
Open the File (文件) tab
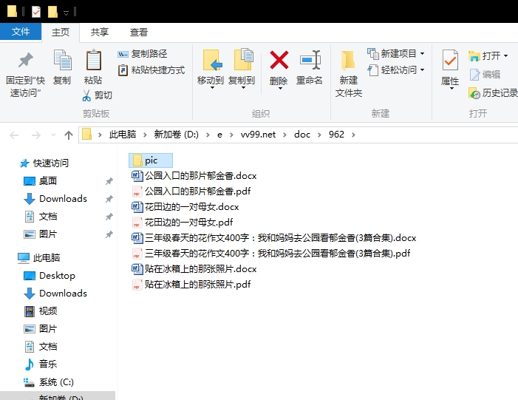[21, 32]
